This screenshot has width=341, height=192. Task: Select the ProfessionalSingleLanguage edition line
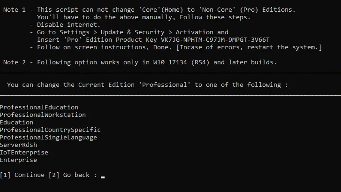[48, 138]
